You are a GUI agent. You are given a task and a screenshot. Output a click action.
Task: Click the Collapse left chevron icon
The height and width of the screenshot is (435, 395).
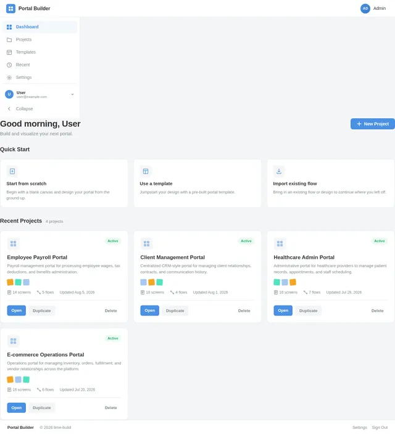9,108
